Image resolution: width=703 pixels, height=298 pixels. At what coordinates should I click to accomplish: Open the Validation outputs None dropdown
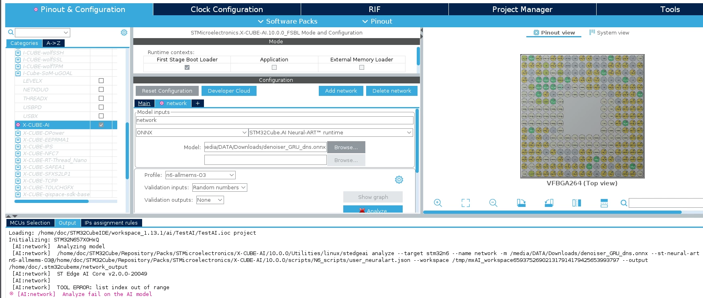tap(210, 200)
